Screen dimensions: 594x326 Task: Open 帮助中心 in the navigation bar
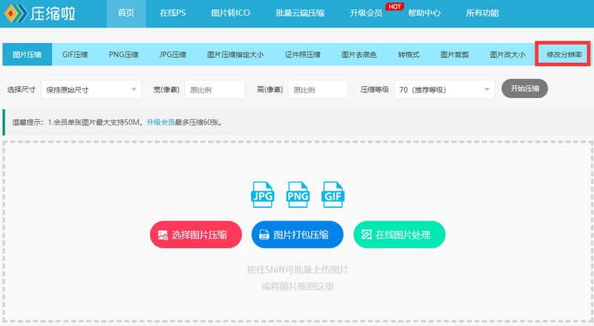coord(424,13)
